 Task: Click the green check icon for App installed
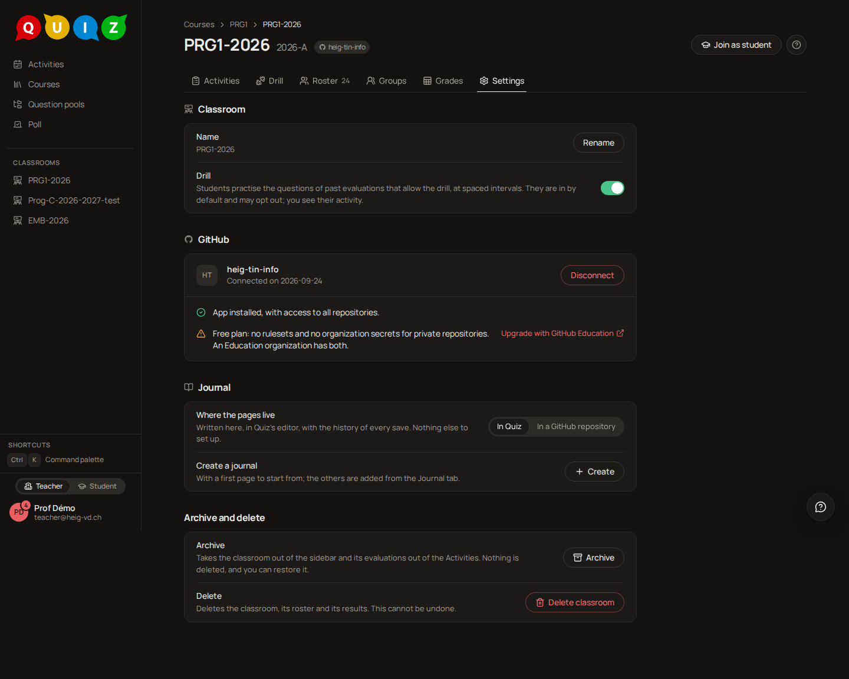pyautogui.click(x=201, y=312)
